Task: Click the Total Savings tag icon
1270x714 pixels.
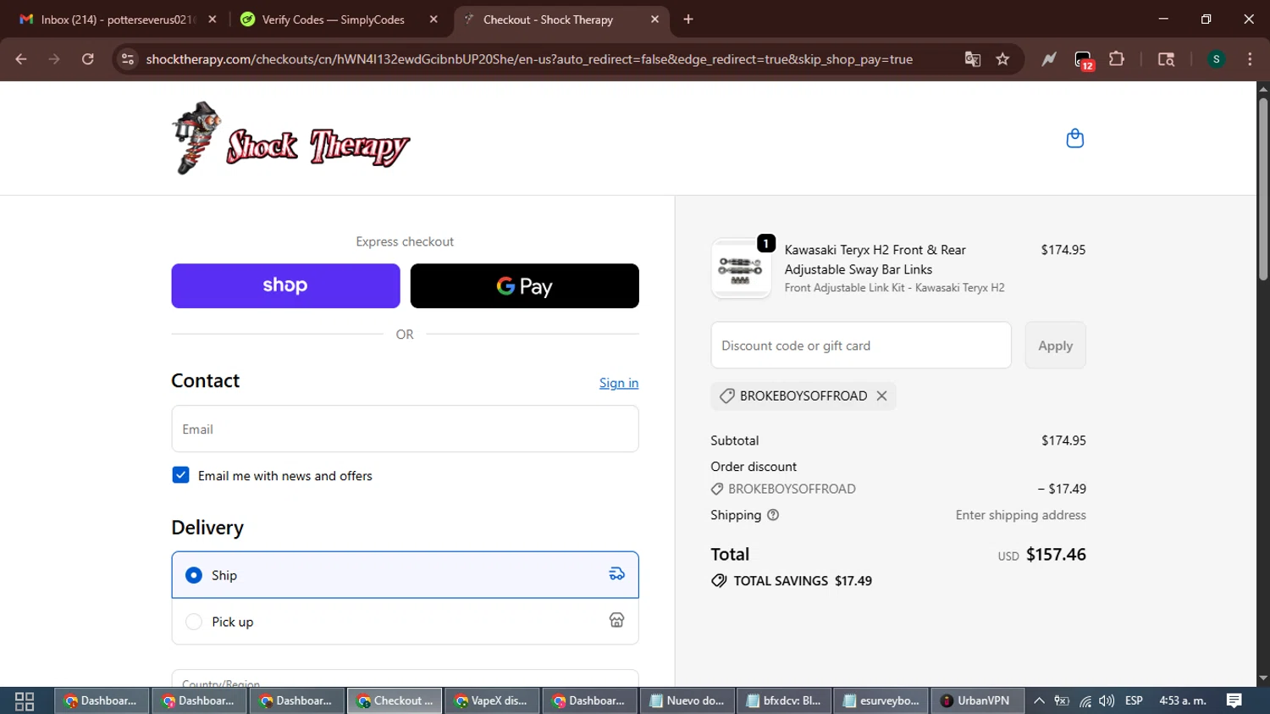Action: pos(719,581)
